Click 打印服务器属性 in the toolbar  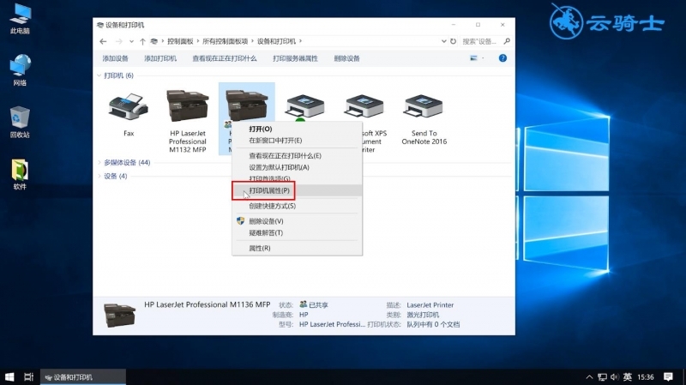point(295,58)
